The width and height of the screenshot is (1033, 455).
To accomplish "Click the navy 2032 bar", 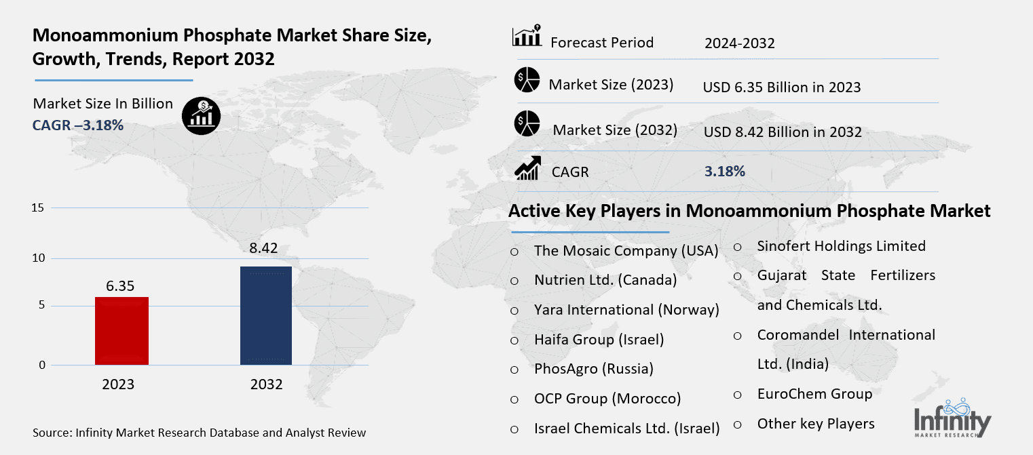I will point(266,315).
